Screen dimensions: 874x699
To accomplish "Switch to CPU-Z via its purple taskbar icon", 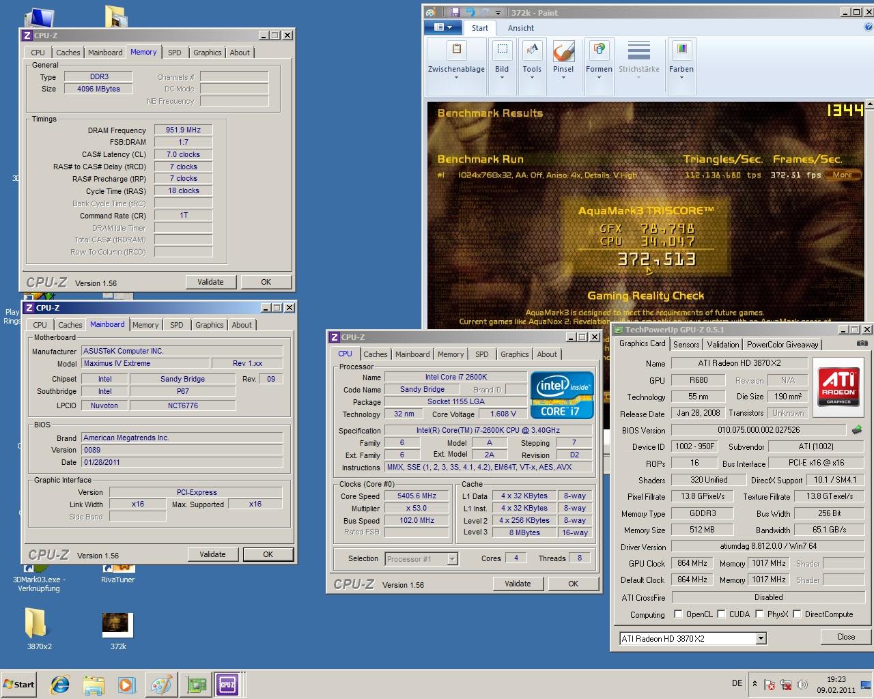I will tap(227, 685).
